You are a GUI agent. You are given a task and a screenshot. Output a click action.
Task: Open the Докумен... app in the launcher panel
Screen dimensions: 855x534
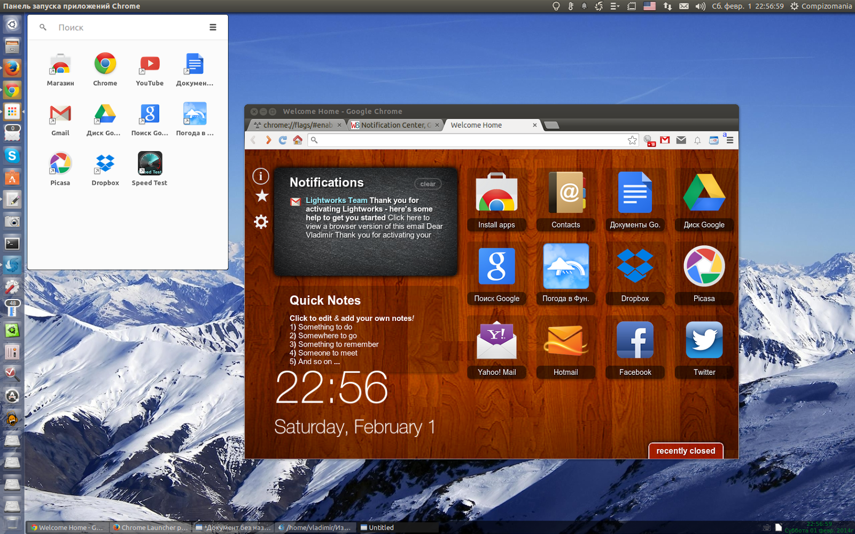click(195, 69)
